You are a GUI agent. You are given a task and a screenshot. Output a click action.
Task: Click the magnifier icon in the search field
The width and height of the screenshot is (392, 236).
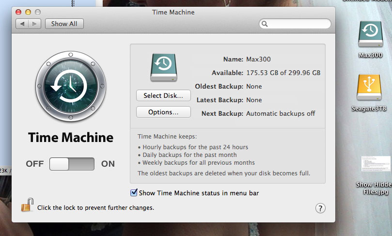pos(265,24)
